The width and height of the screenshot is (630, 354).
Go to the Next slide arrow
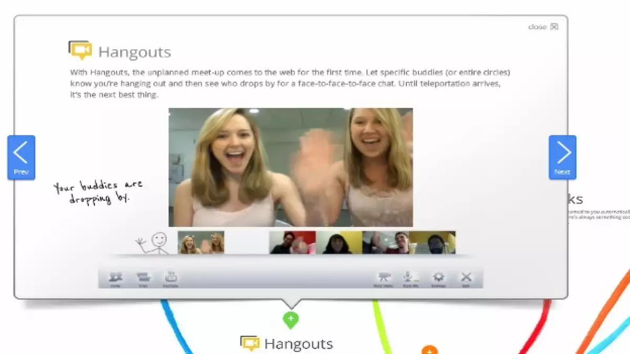(562, 157)
